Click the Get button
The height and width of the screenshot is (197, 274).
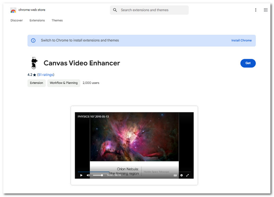(x=248, y=63)
